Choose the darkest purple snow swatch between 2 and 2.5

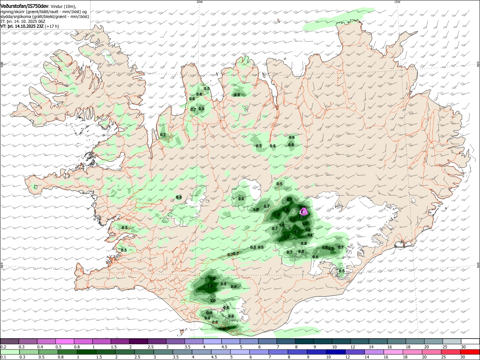138,341
